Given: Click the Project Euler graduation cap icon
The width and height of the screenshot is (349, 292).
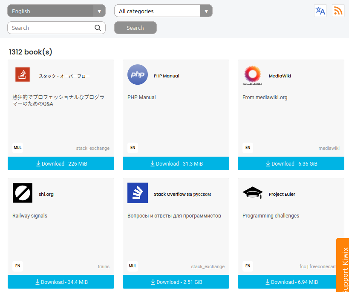Looking at the screenshot, I should (x=253, y=192).
